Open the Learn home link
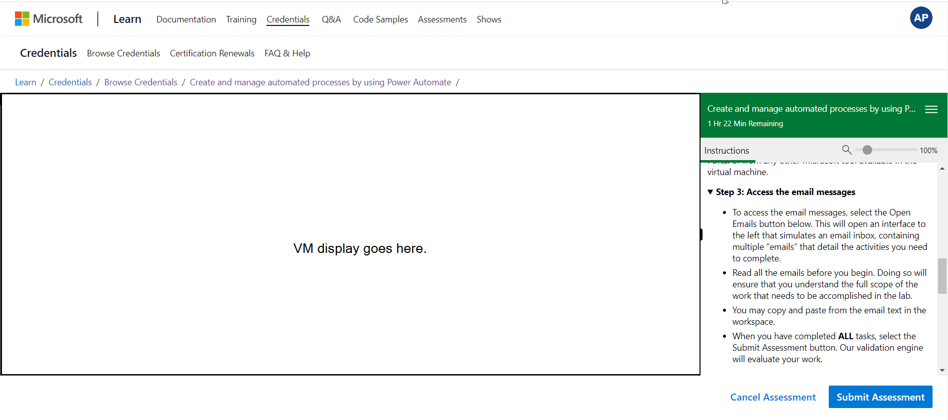The width and height of the screenshot is (948, 420). (127, 19)
